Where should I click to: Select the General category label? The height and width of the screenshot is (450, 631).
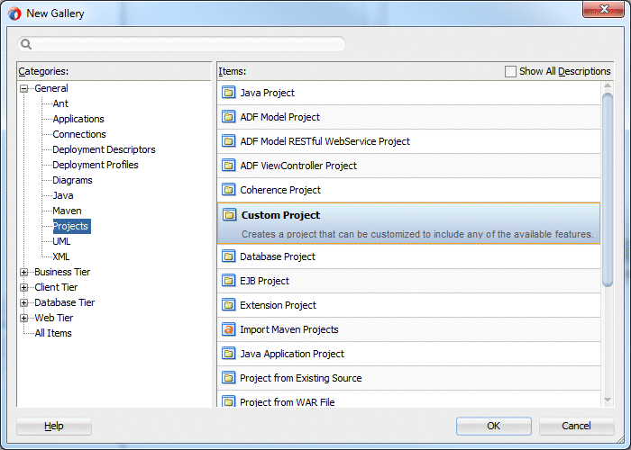click(51, 88)
